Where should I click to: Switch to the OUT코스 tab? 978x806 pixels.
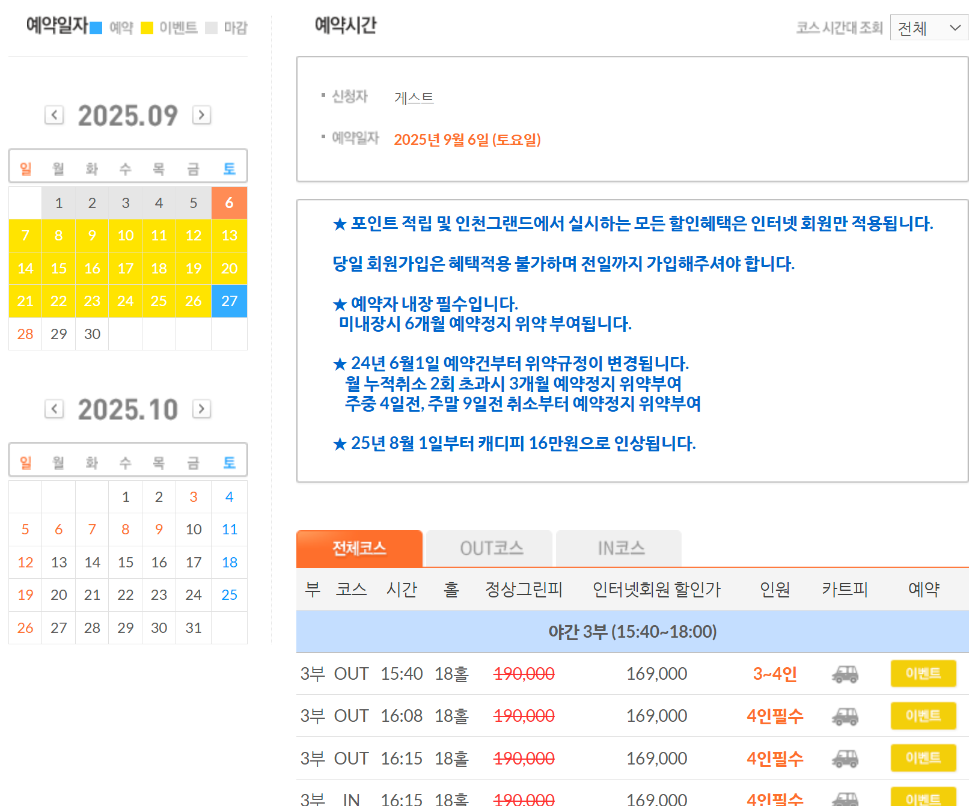pos(491,548)
